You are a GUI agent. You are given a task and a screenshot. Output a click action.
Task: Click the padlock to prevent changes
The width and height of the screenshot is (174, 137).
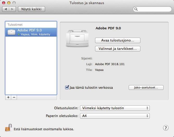click(9, 128)
